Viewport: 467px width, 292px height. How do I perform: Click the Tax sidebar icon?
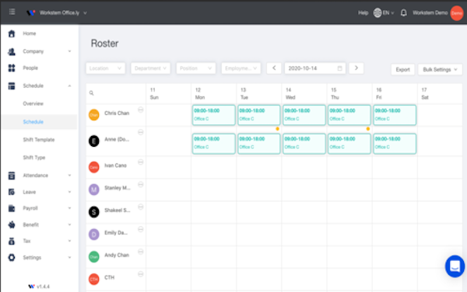[x=12, y=241]
